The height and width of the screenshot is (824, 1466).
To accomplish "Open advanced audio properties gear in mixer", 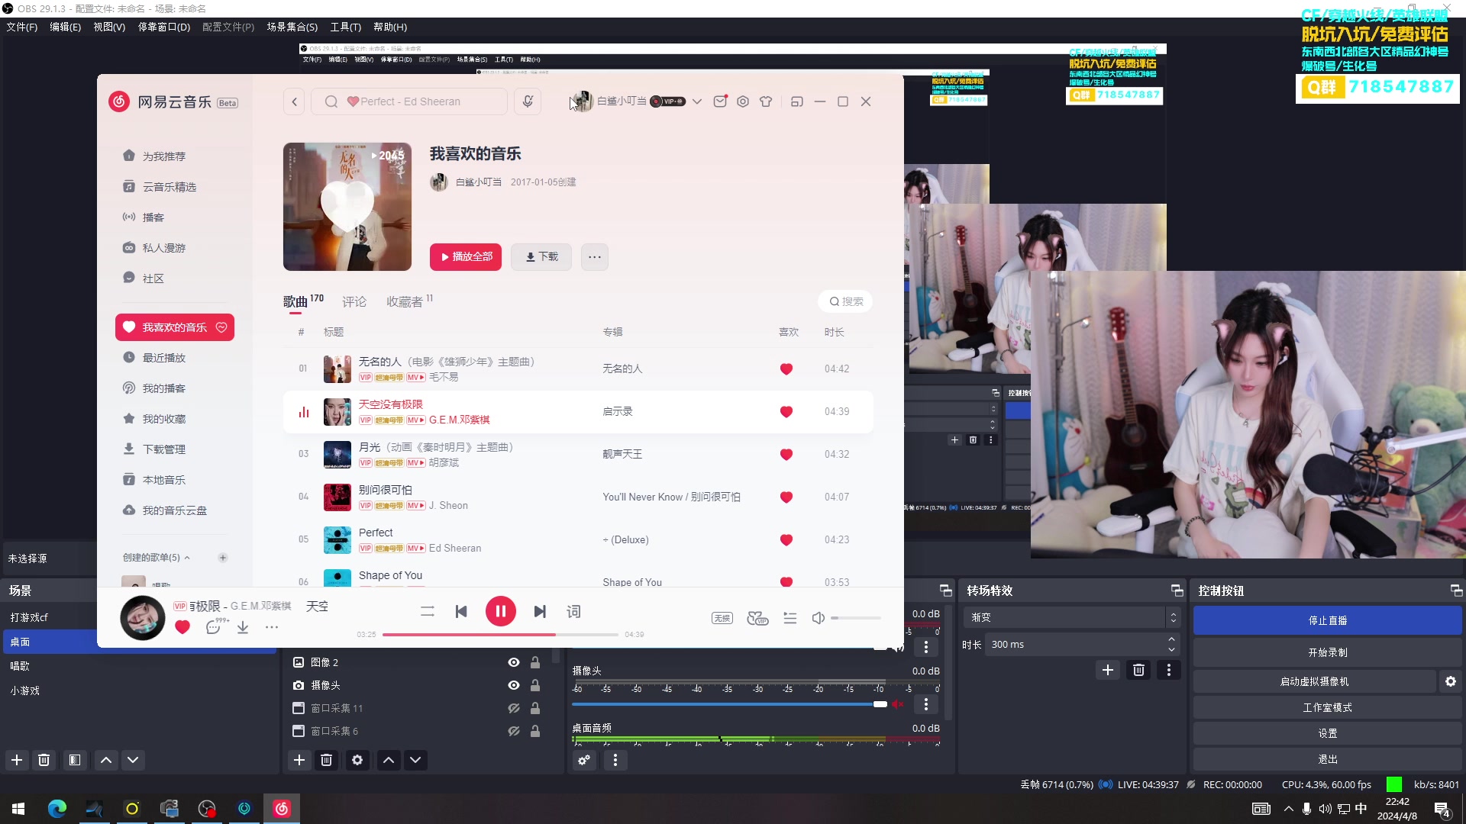I will pos(584,760).
